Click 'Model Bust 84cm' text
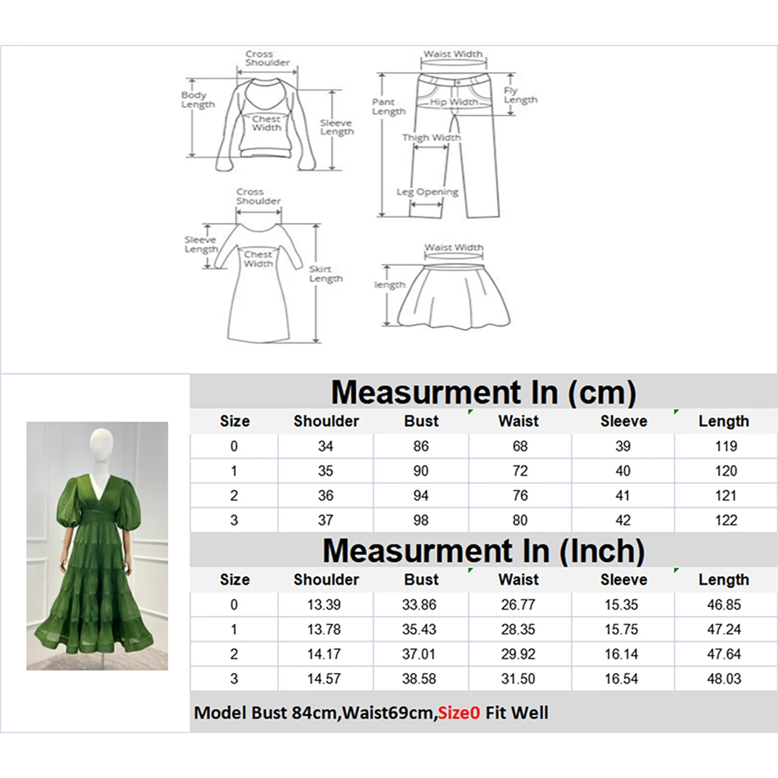The height and width of the screenshot is (778, 778). [265, 713]
